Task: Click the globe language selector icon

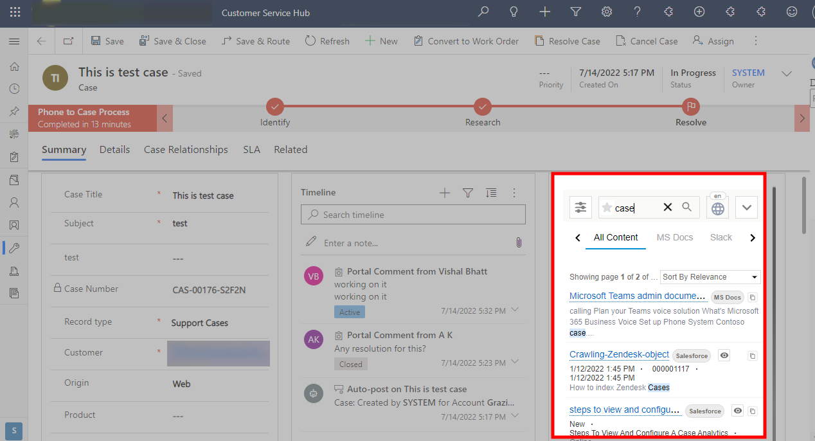Action: click(x=717, y=208)
